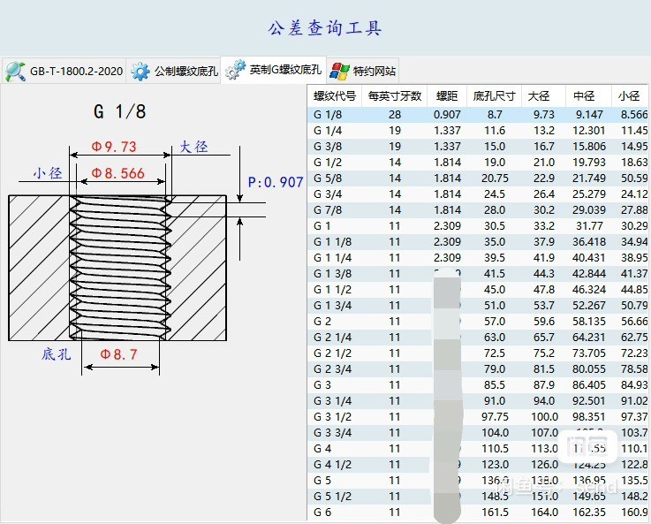Click major diameter value 37.9
The image size is (651, 524).
coord(544,241)
